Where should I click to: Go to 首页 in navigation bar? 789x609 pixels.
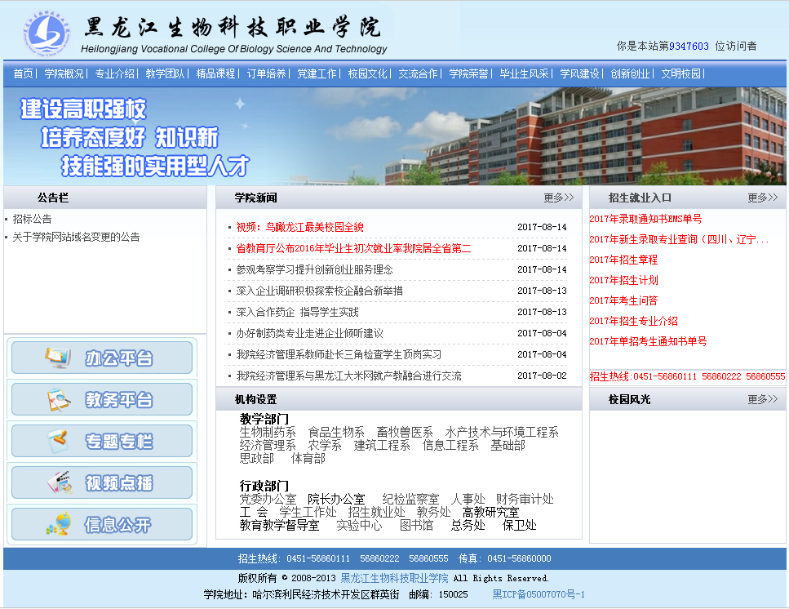pyautogui.click(x=23, y=73)
